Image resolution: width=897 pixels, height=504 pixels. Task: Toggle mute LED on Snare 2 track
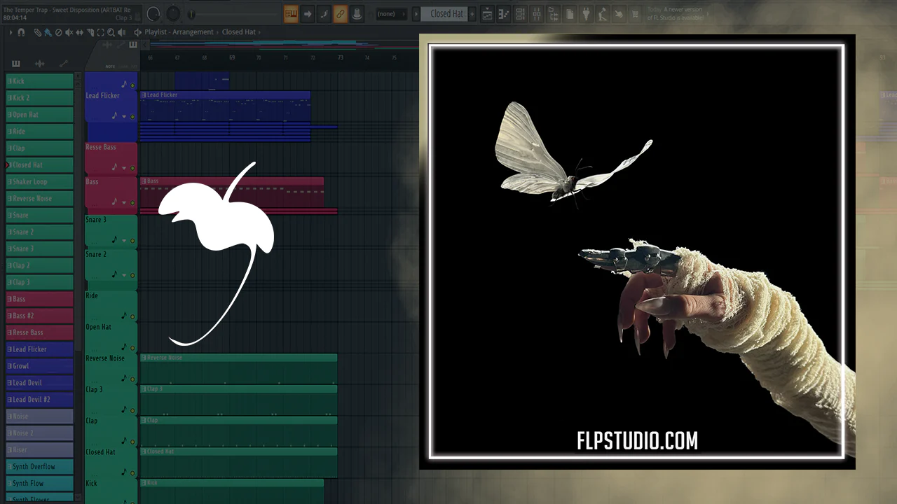(132, 276)
